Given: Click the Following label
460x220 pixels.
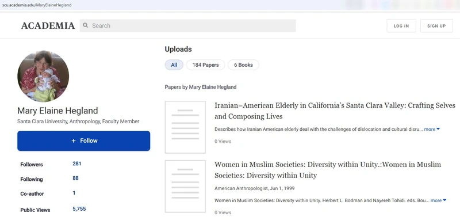Looking at the screenshot, I should click(x=32, y=179).
